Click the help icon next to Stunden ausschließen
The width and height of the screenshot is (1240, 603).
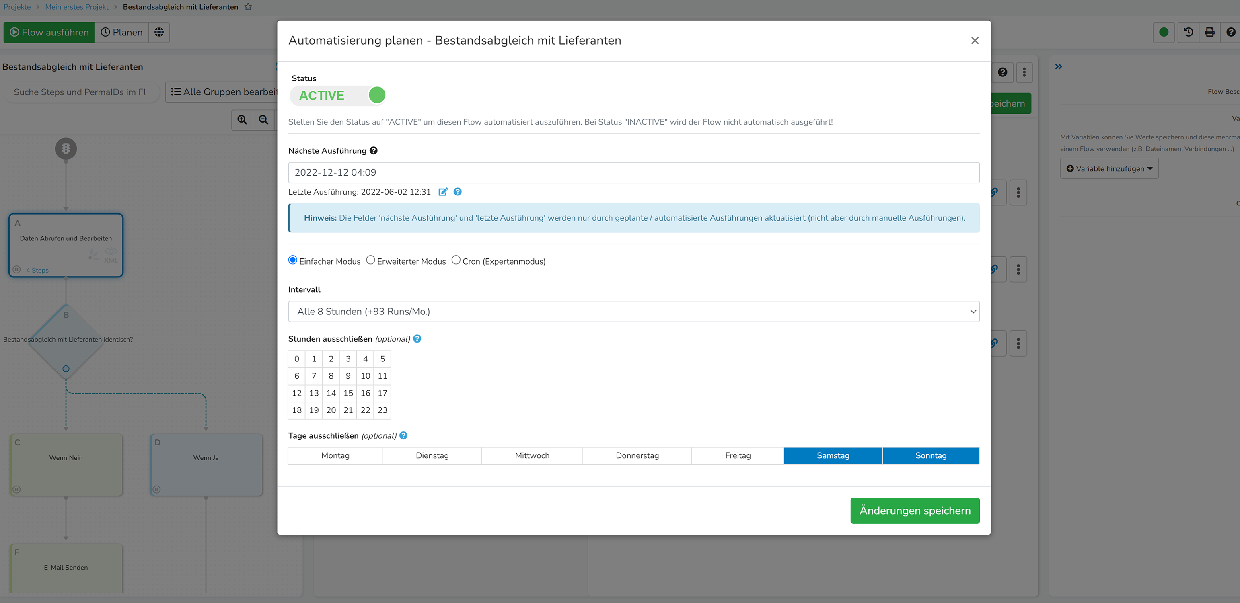click(x=417, y=339)
